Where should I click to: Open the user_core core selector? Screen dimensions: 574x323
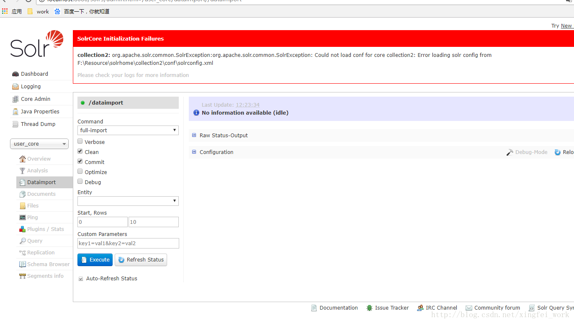click(39, 144)
